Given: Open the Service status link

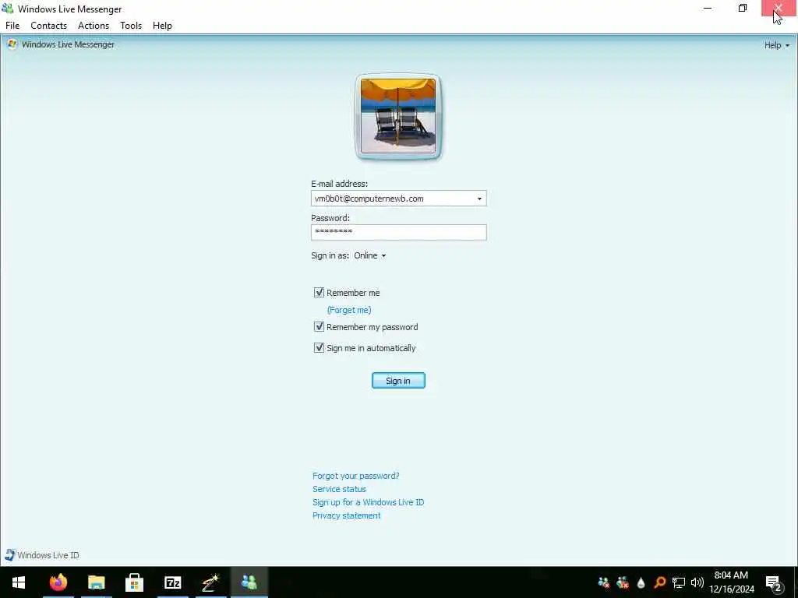Looking at the screenshot, I should 339,489.
